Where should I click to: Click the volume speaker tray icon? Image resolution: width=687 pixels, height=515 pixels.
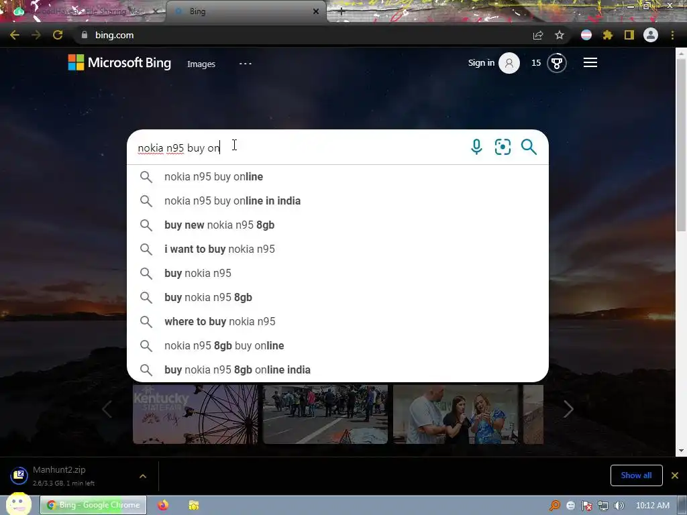(619, 506)
